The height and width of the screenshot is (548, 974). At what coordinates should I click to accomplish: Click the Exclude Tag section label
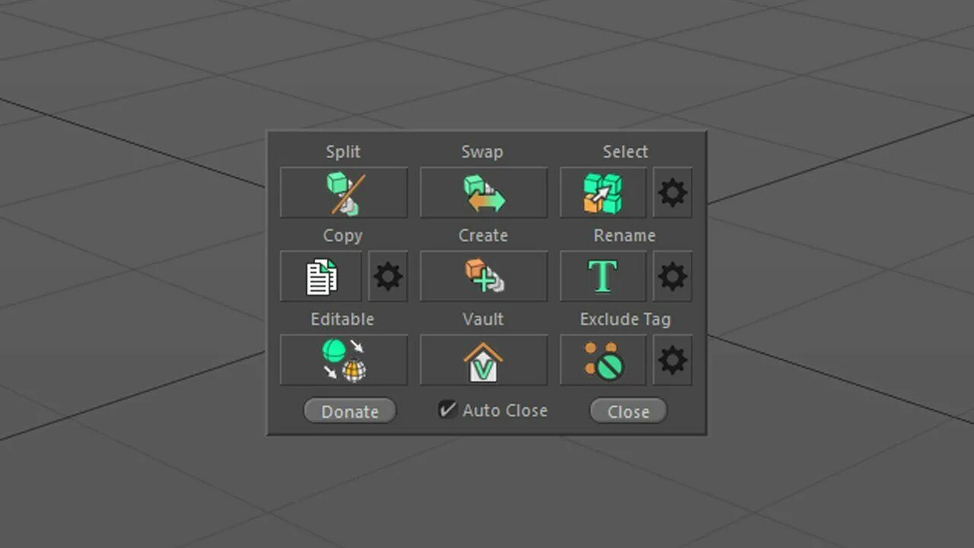click(625, 319)
